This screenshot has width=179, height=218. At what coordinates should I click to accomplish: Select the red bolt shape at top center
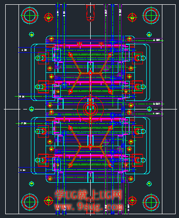pyautogui.click(x=90, y=13)
